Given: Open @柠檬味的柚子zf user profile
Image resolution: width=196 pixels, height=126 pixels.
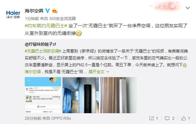Looking at the screenshot, I should tap(40, 44).
